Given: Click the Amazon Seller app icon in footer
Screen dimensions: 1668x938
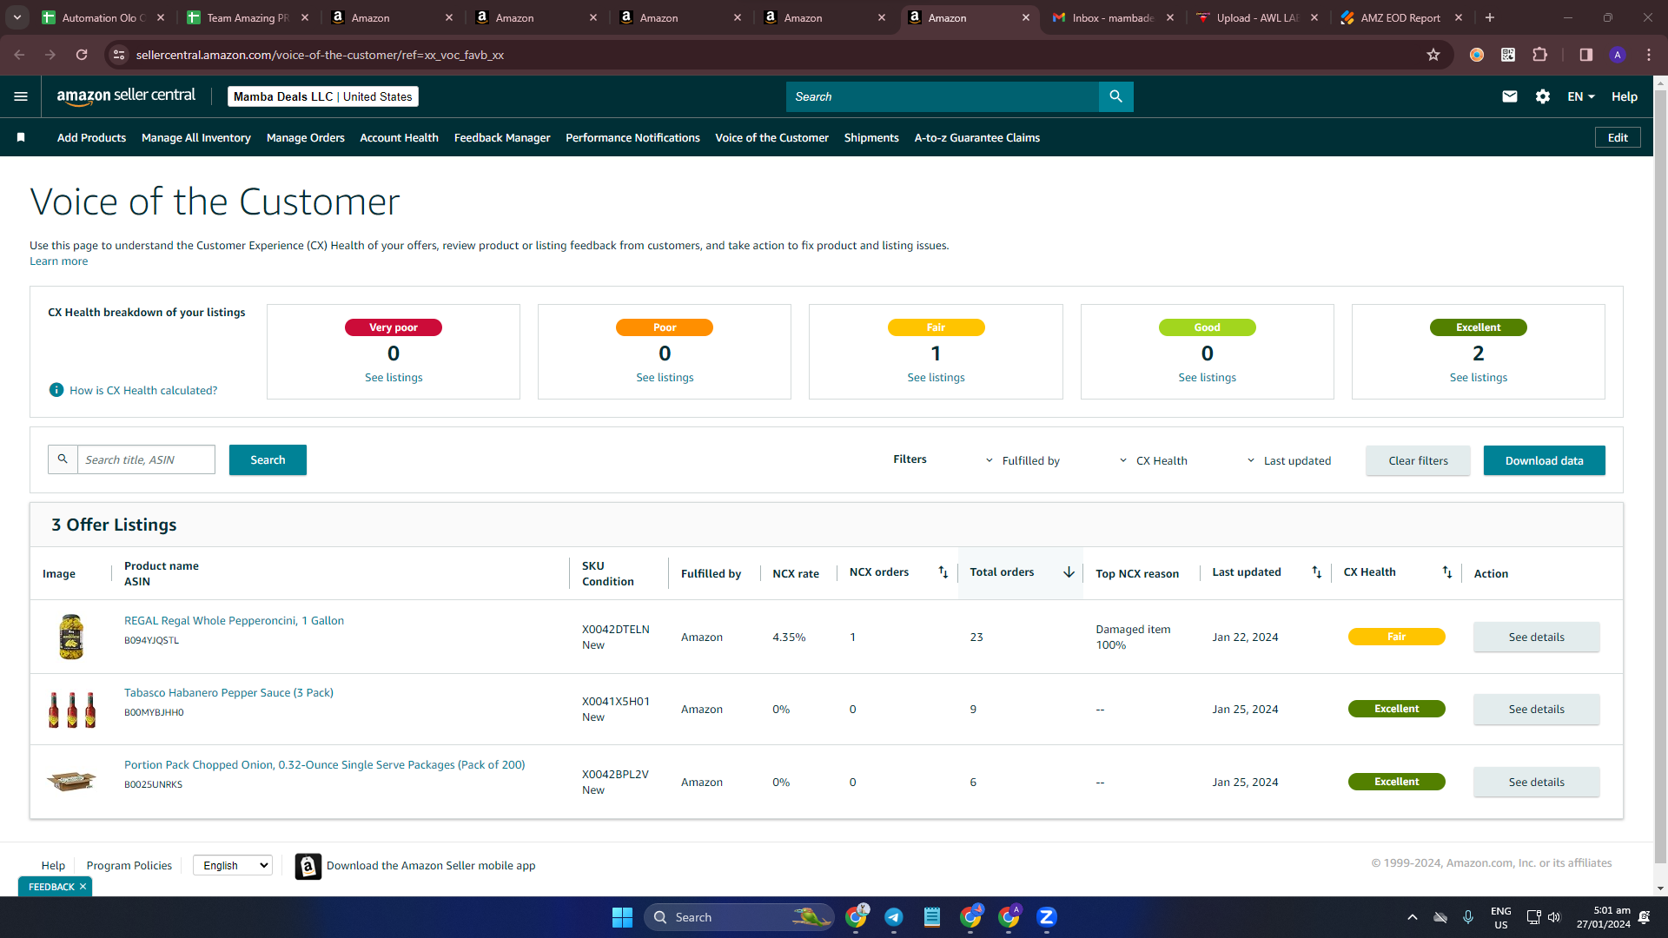Looking at the screenshot, I should [308, 866].
